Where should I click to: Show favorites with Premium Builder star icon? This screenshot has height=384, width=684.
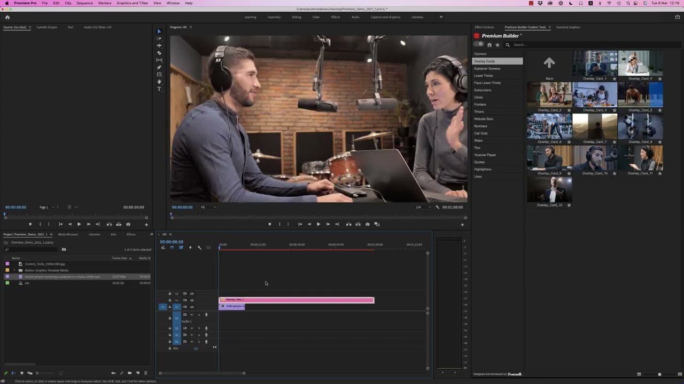498,45
